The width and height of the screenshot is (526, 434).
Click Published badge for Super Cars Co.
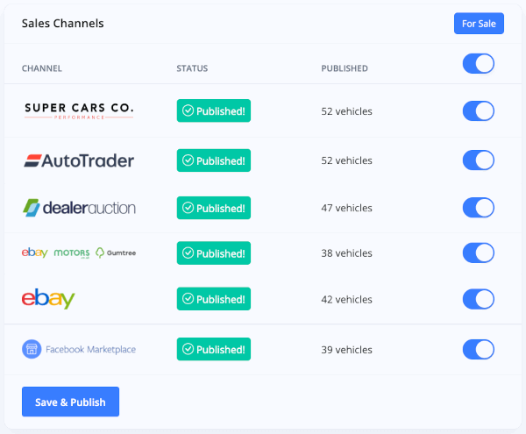pyautogui.click(x=214, y=110)
